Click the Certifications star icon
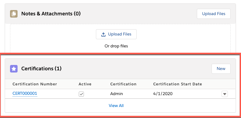 pyautogui.click(x=14, y=69)
